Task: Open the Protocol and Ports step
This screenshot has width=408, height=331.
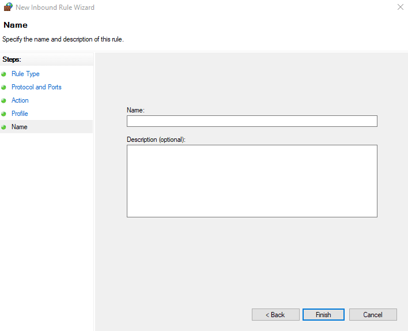Action: click(x=36, y=87)
